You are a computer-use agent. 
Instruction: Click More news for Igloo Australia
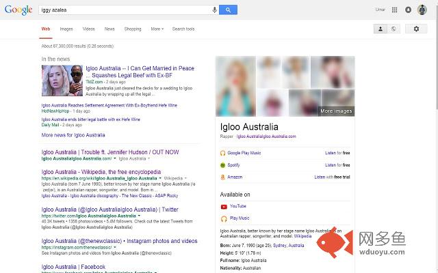73,135
